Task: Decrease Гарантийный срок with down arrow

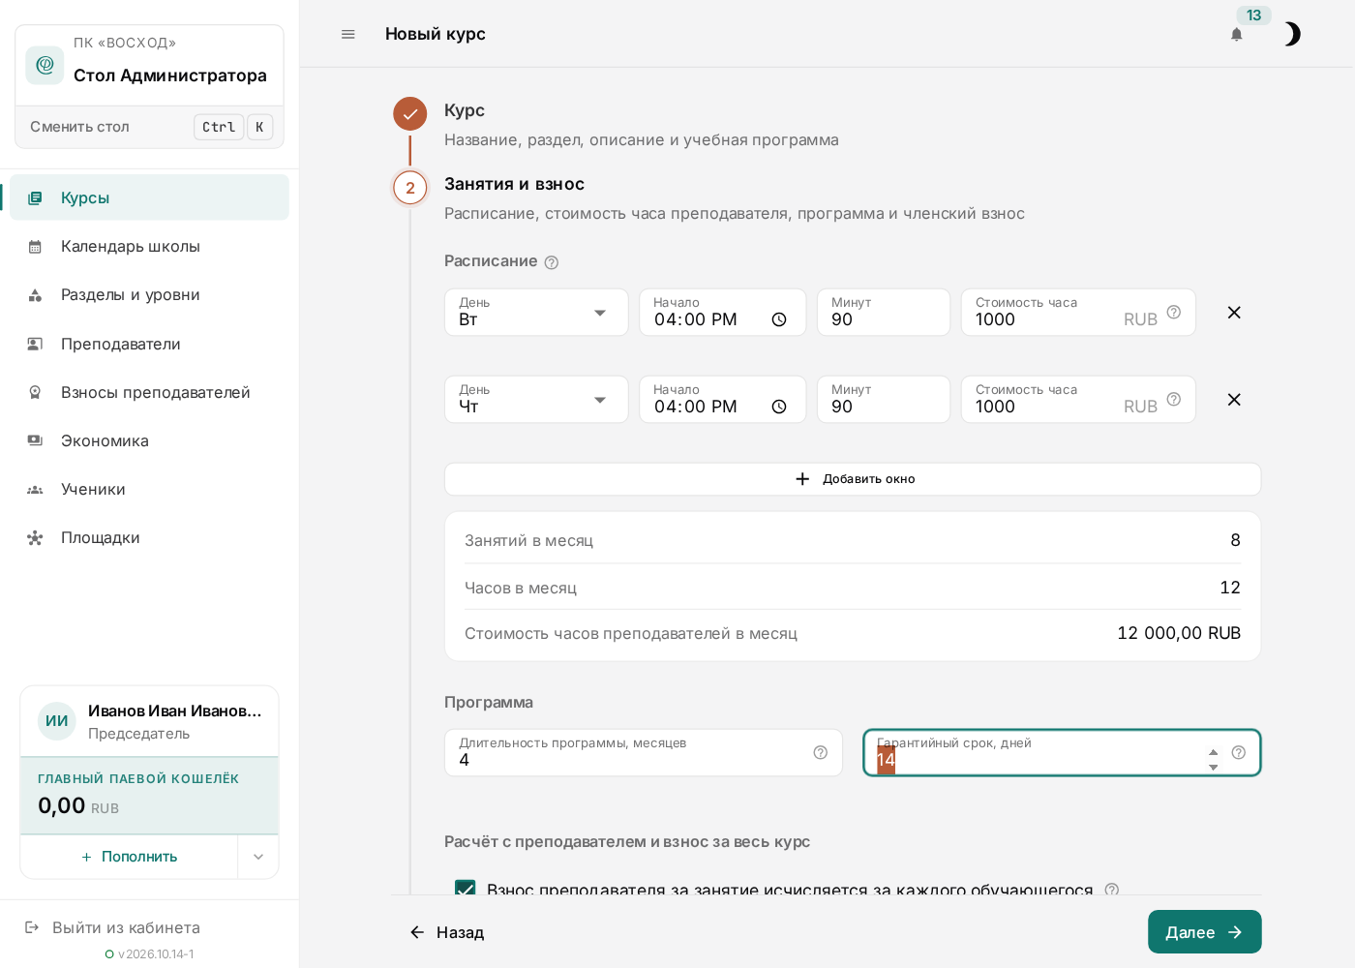Action: click(x=1214, y=768)
